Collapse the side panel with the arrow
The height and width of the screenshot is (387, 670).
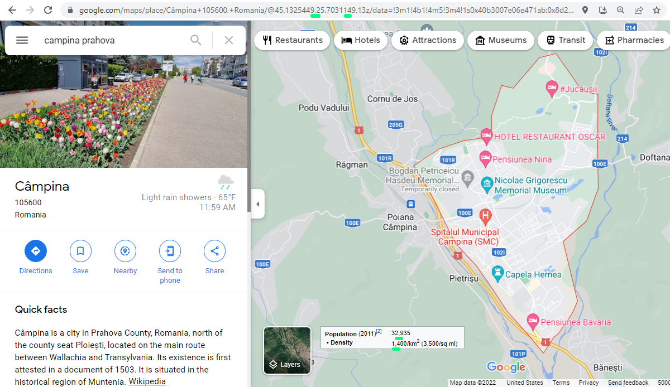click(257, 204)
